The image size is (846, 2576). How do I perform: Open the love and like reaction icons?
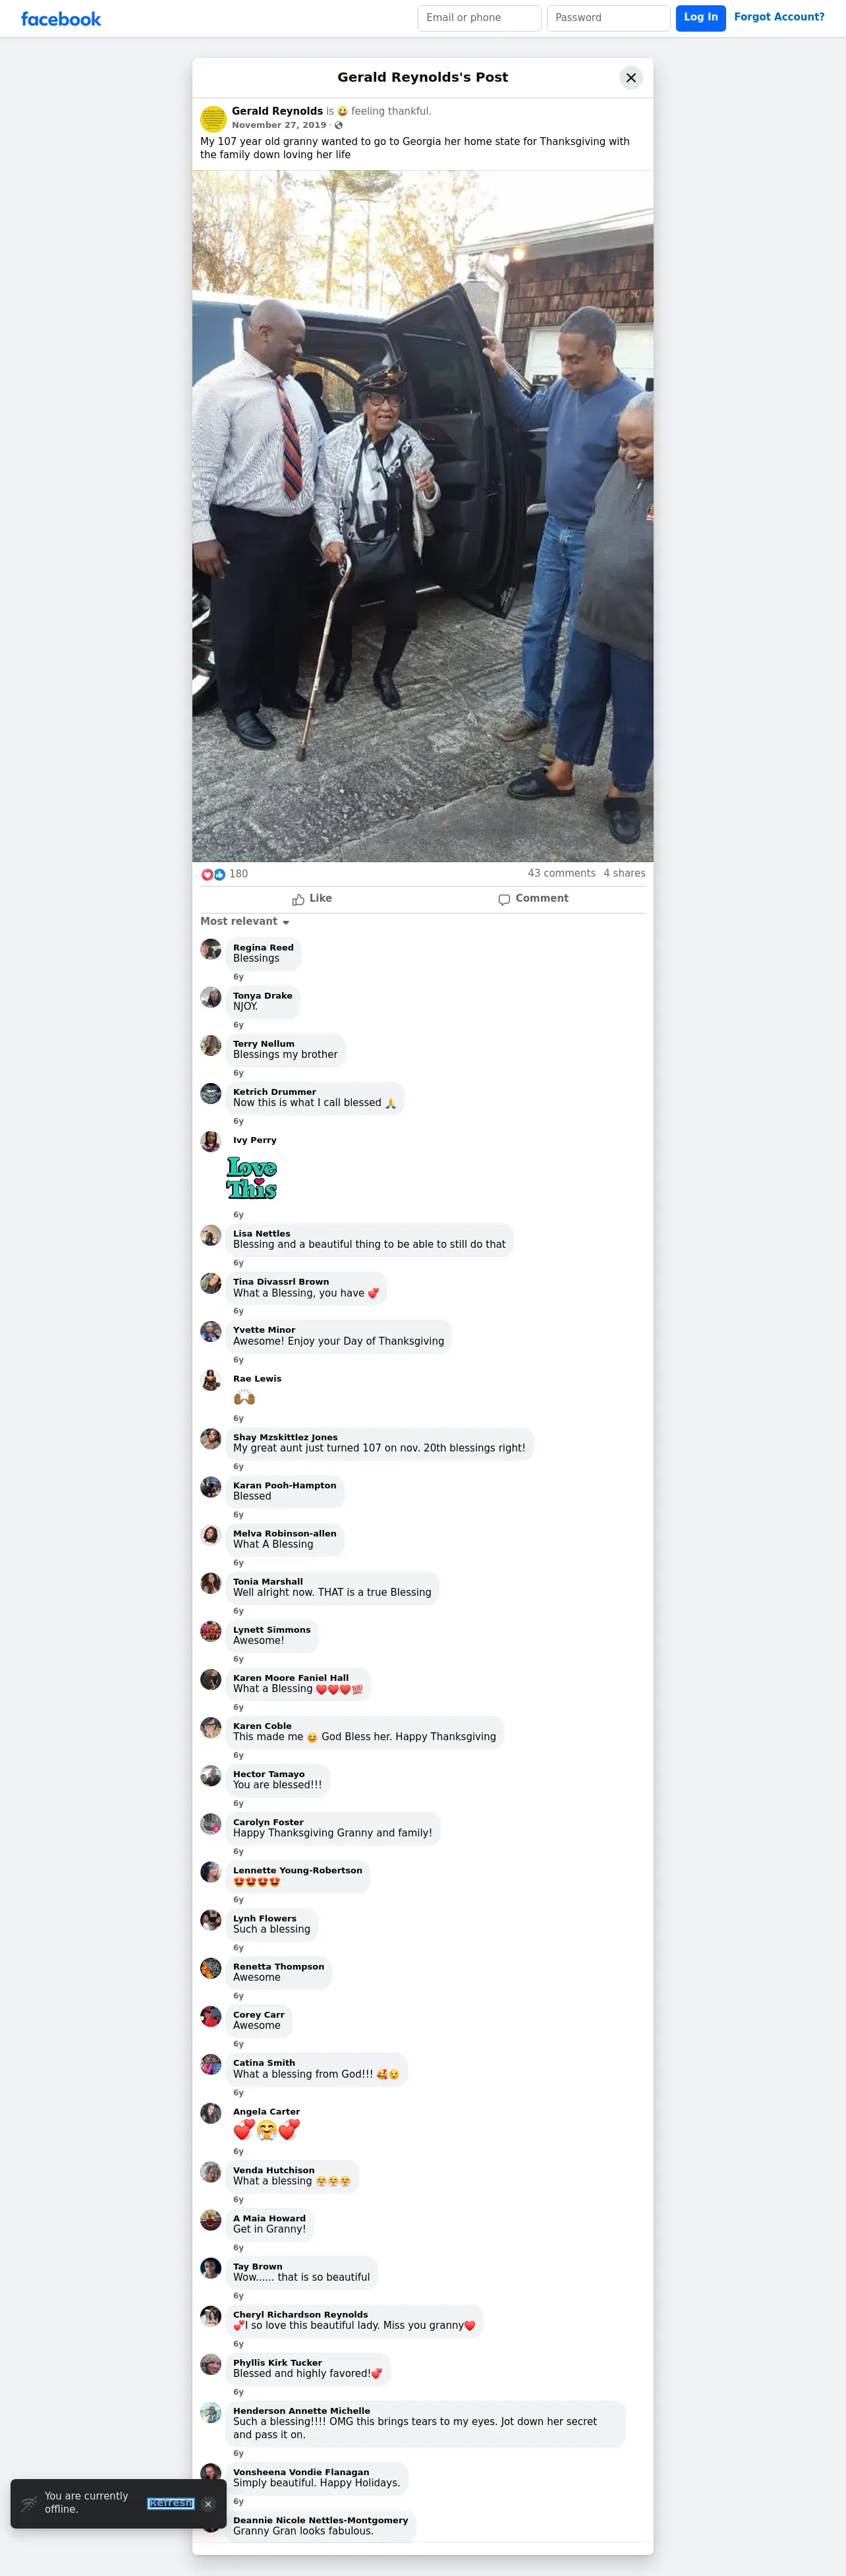[213, 874]
